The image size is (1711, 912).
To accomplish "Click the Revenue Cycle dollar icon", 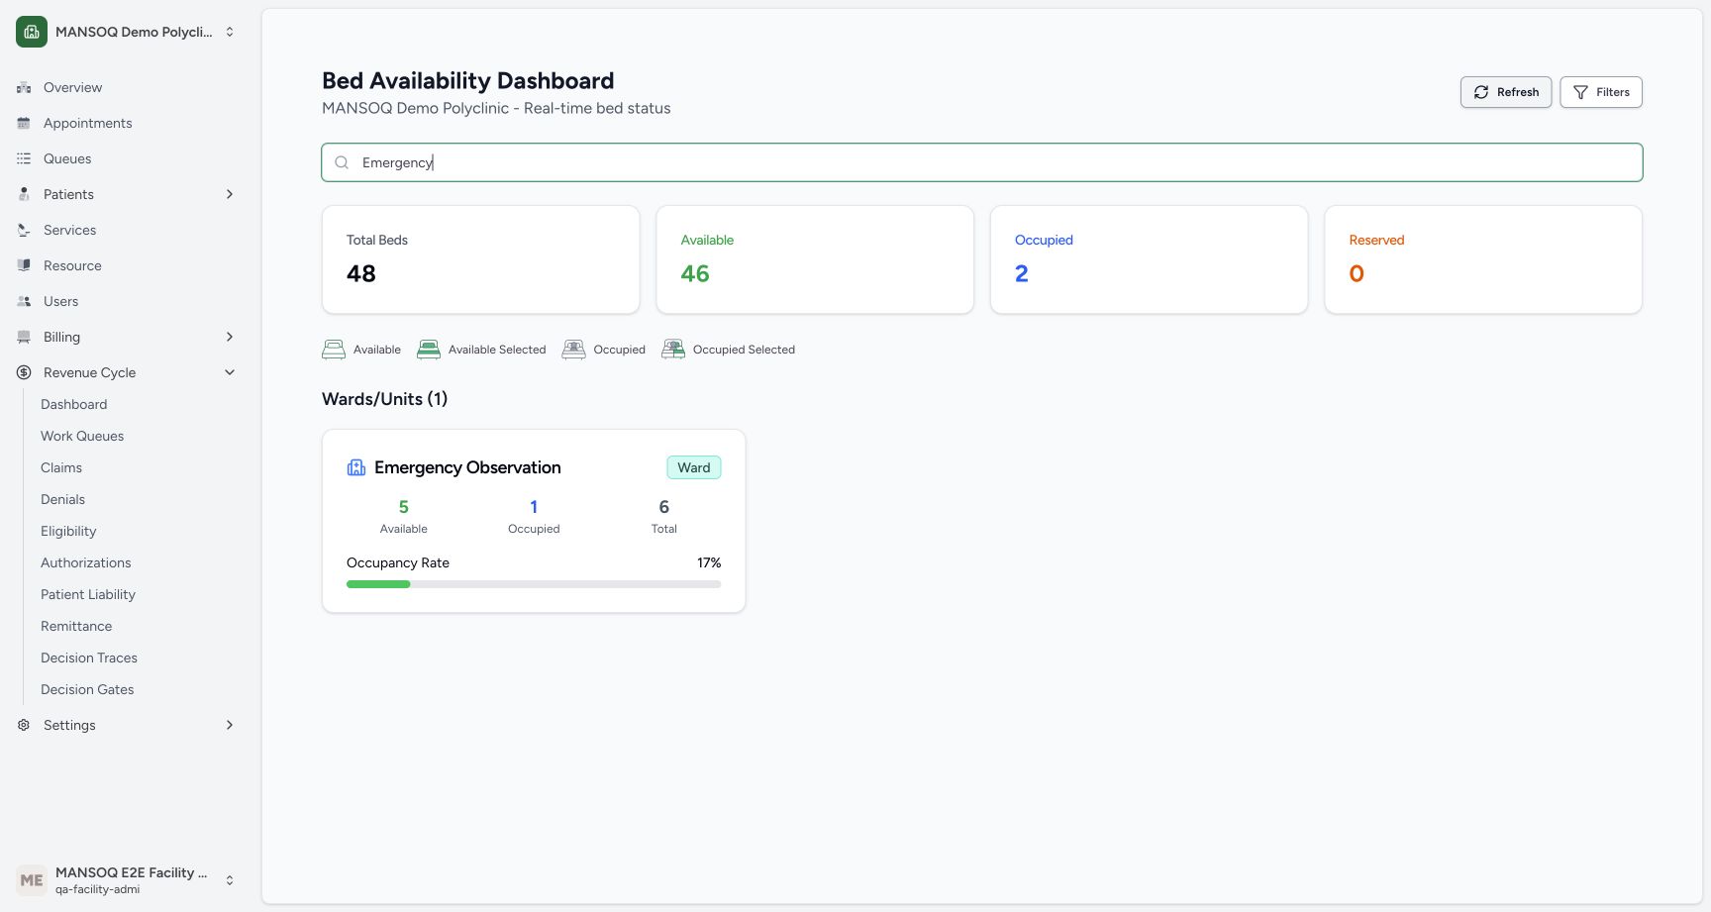I will coord(24,372).
